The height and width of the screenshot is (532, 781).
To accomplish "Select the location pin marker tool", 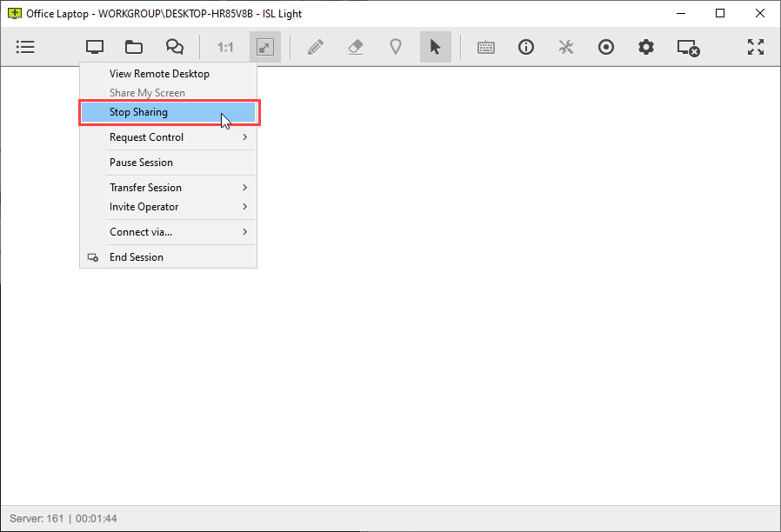I will pyautogui.click(x=396, y=47).
